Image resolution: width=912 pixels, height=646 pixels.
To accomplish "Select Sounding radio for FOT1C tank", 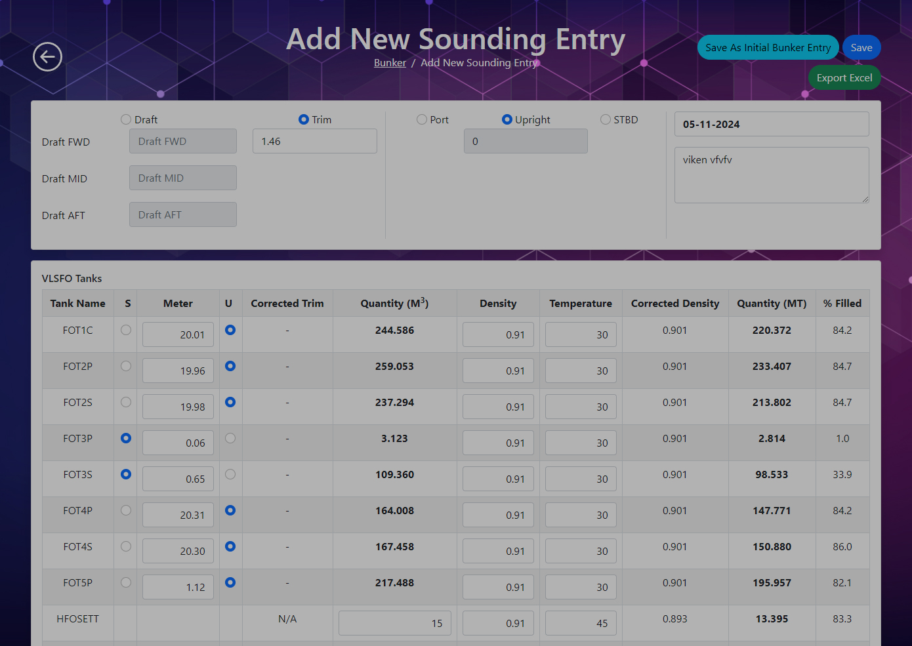I will click(126, 330).
